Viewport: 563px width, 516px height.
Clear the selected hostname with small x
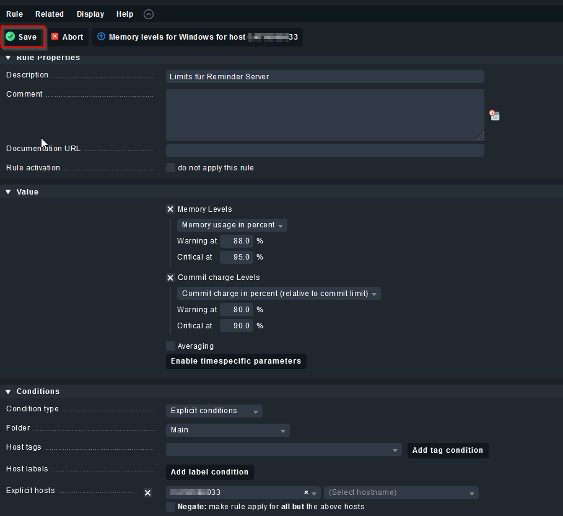[x=306, y=492]
